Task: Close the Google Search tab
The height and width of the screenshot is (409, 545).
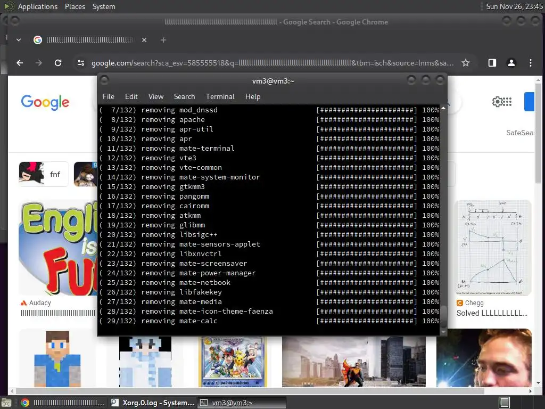Action: (144, 40)
